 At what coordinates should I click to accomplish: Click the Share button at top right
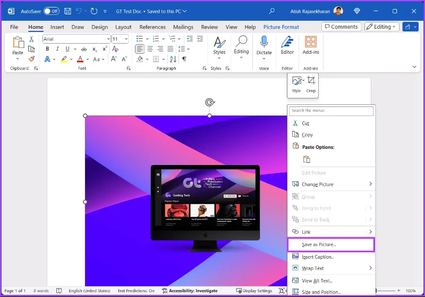point(410,27)
